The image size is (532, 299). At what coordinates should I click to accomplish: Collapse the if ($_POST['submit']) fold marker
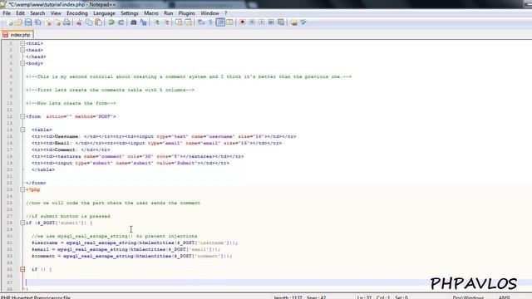pos(22,223)
